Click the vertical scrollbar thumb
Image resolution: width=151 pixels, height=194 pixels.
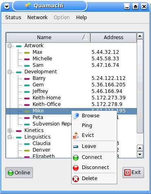(x=140, y=86)
